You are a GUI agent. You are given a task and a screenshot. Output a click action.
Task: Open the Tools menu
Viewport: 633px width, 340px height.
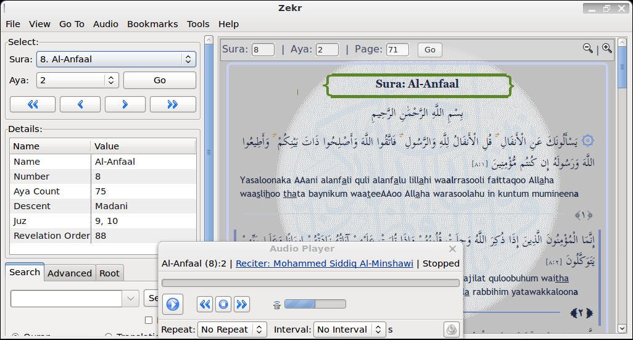coord(198,24)
